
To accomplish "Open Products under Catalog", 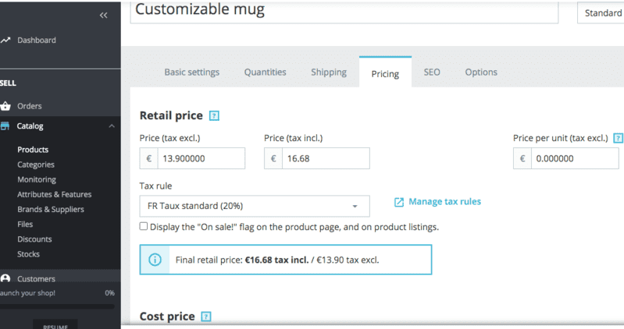I will 33,150.
